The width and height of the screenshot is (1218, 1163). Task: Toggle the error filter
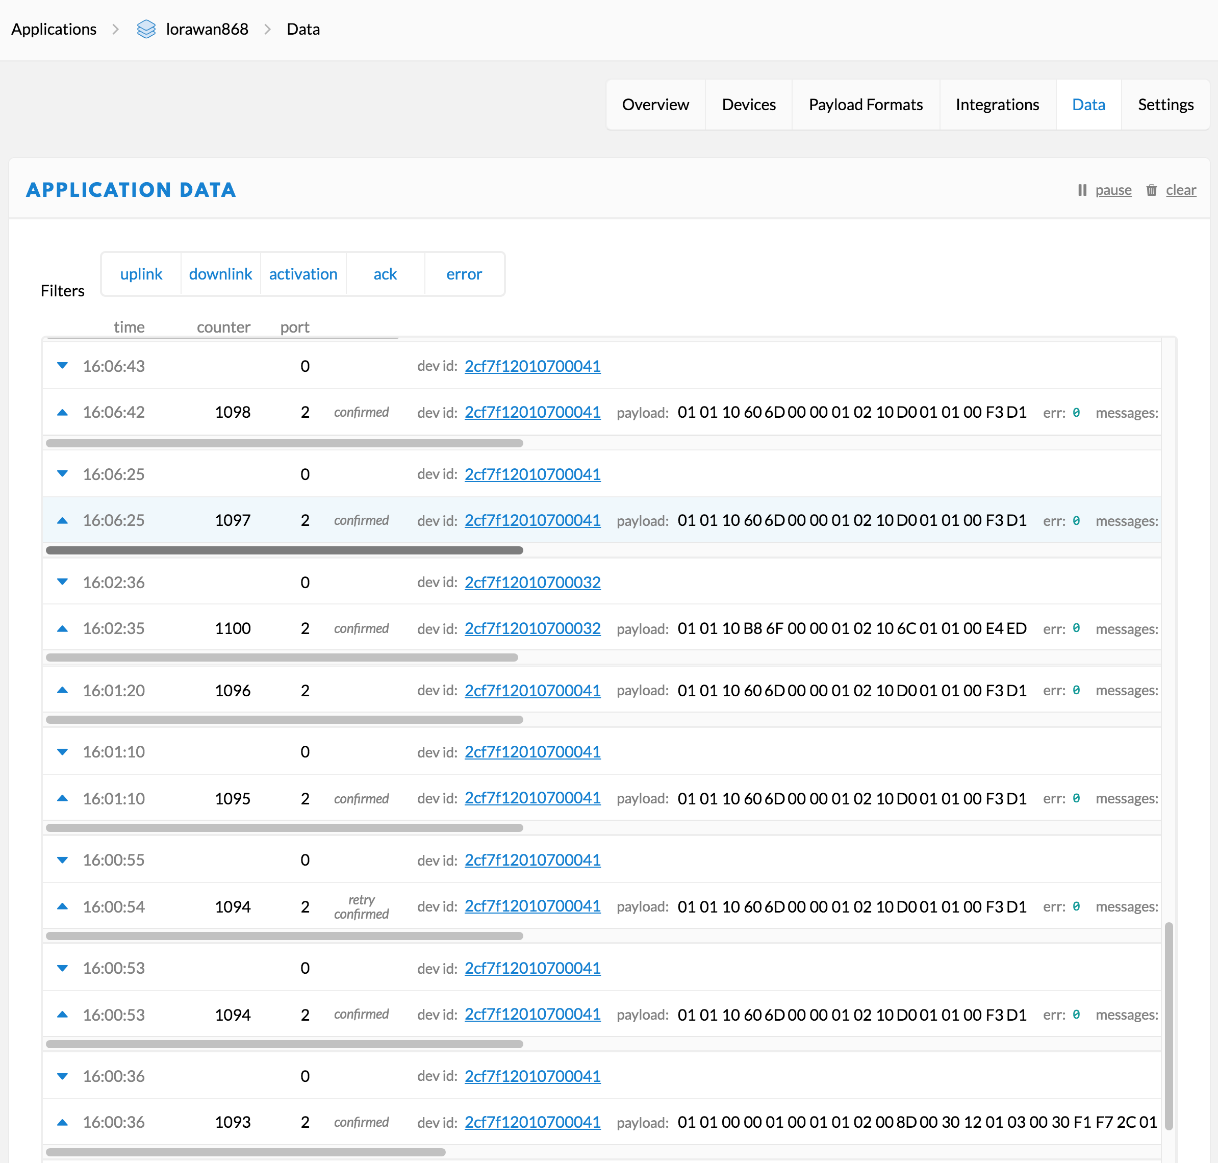pyautogui.click(x=464, y=274)
